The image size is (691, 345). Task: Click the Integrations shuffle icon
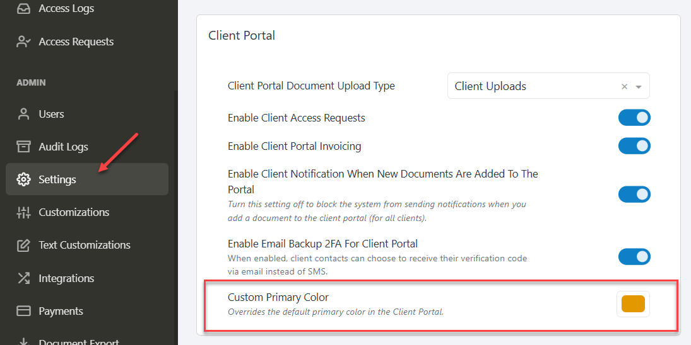23,278
